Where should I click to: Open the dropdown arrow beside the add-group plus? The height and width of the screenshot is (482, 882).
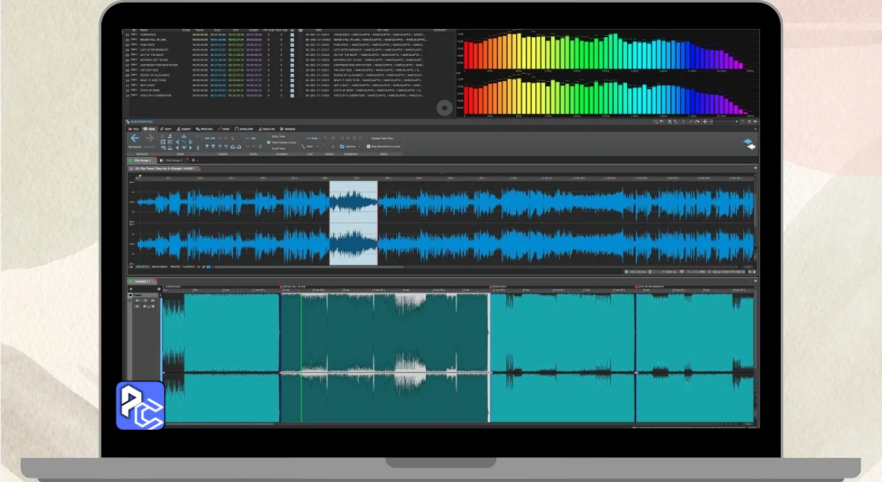[x=198, y=160]
